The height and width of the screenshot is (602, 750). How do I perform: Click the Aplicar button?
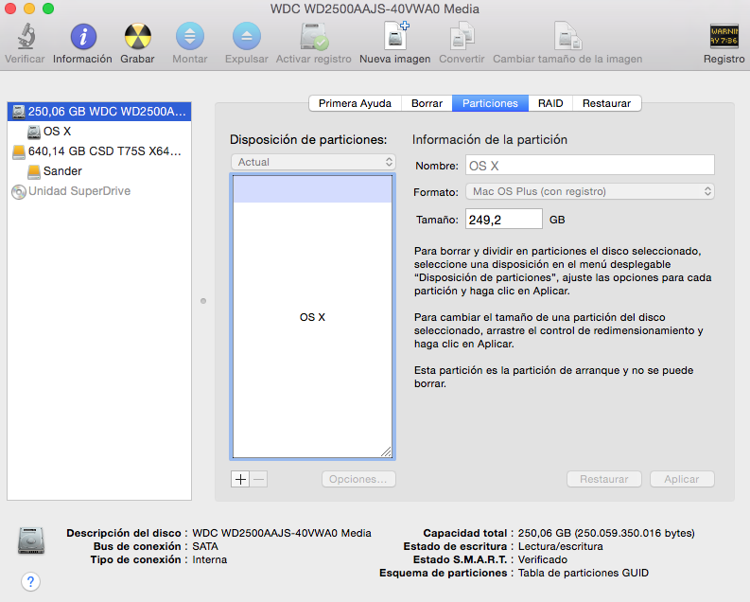[682, 479]
